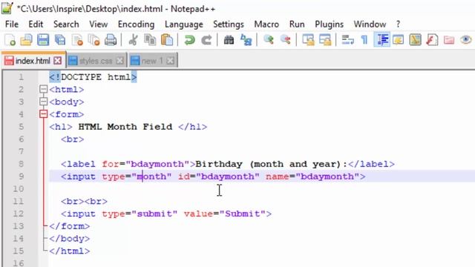Image resolution: width=475 pixels, height=267 pixels.
Task: Toggle show all characters pilcrow icon
Action: tap(364, 40)
